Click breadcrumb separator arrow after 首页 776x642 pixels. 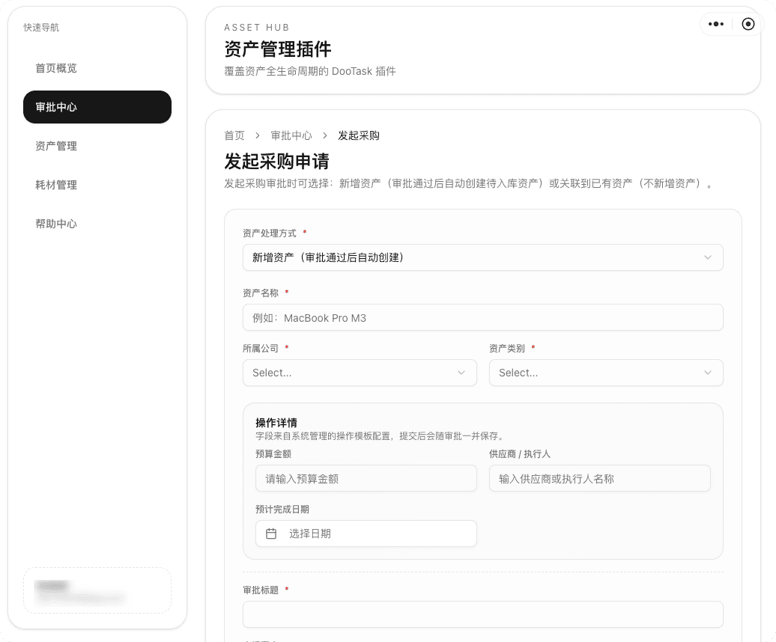point(257,135)
